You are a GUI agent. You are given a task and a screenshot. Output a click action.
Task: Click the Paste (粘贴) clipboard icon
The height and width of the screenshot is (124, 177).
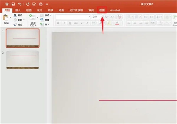coord(6,18)
